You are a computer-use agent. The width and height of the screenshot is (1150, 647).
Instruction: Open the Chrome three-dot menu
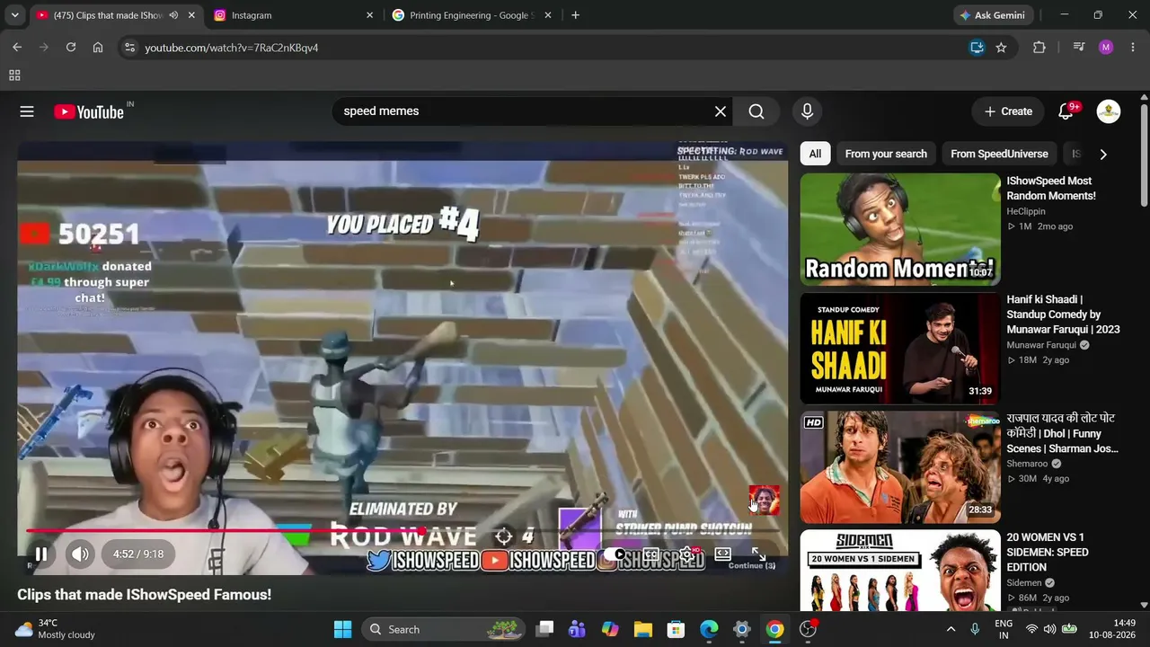pos(1133,48)
